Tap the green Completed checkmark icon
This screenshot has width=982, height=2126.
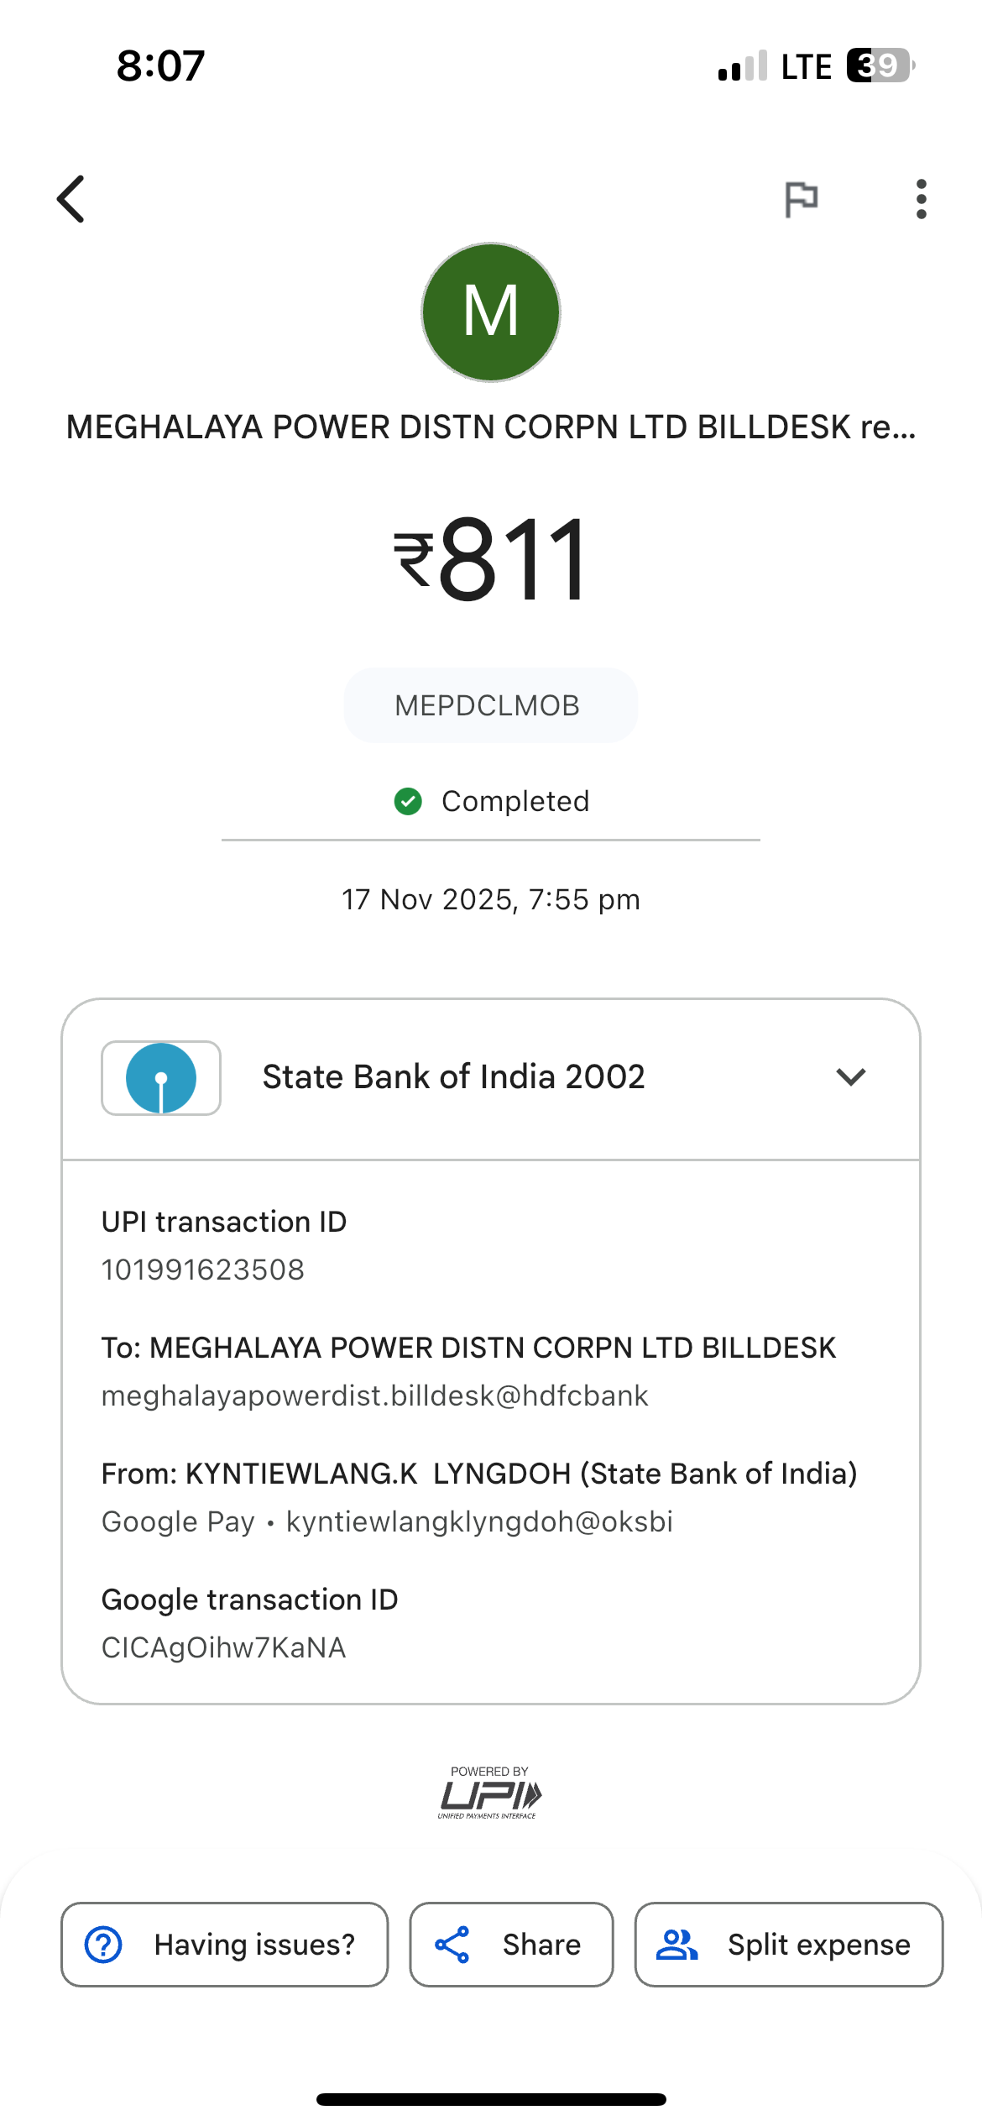[408, 801]
